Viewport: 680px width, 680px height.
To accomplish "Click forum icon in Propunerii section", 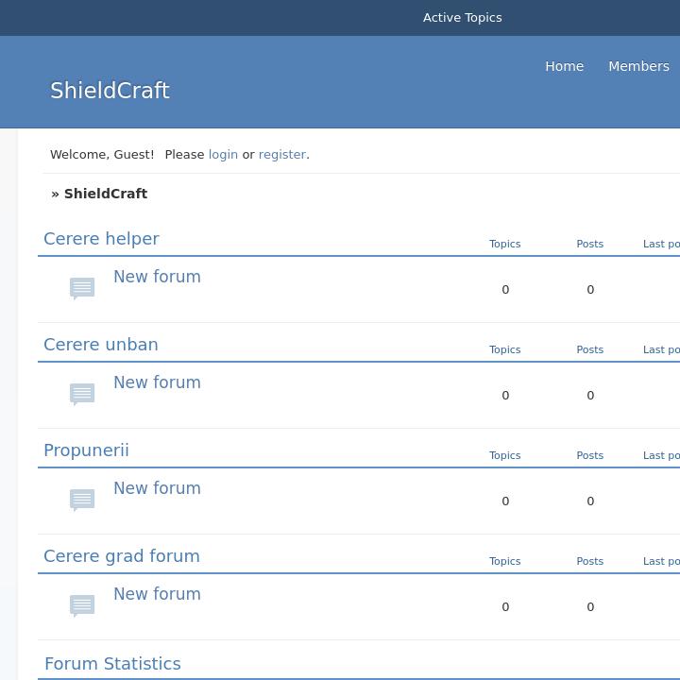I will 82,500.
